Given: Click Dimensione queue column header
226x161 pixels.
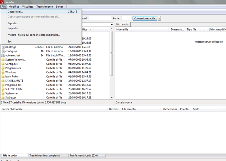Looking at the screenshot, I should pyautogui.click(x=170, y=109).
